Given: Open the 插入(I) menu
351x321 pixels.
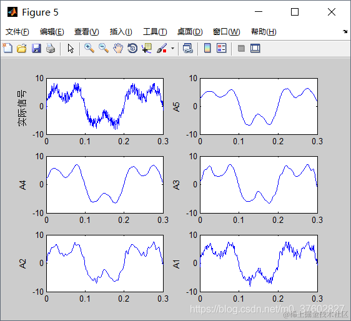Looking at the screenshot, I should pos(121,32).
